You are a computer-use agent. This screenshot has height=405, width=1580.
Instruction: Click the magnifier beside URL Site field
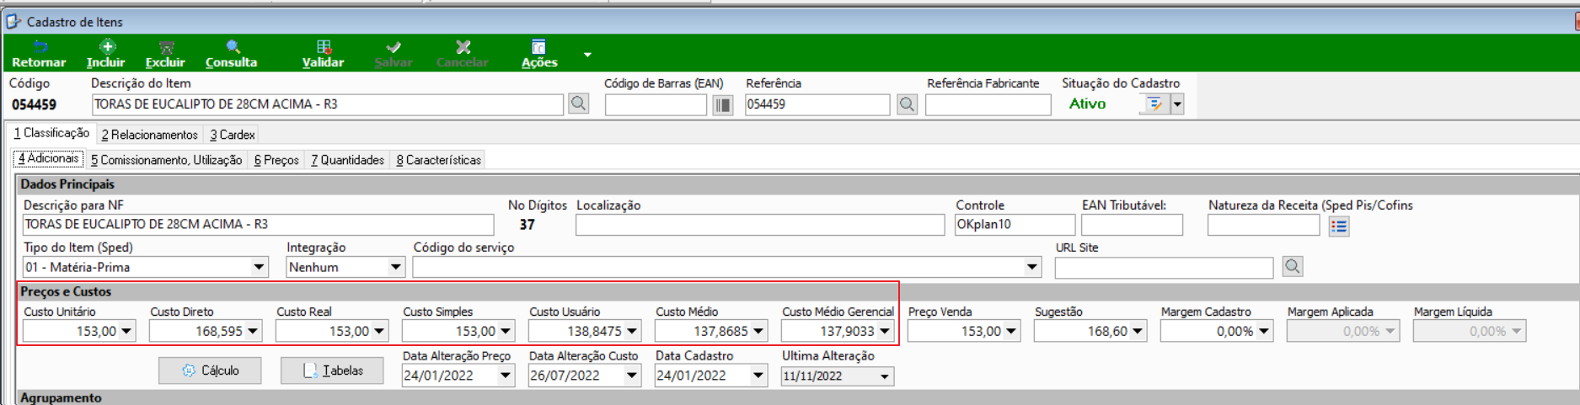tap(1293, 267)
